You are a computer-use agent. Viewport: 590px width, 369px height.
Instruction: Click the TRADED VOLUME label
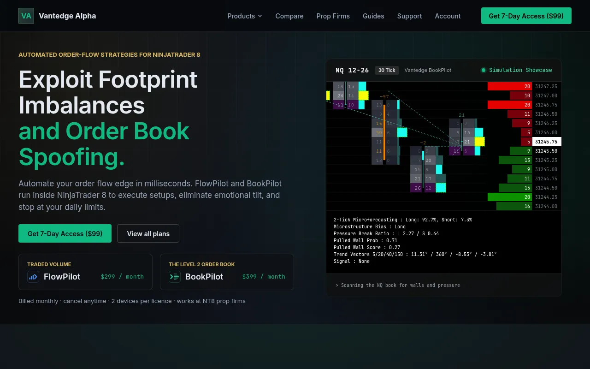49,264
